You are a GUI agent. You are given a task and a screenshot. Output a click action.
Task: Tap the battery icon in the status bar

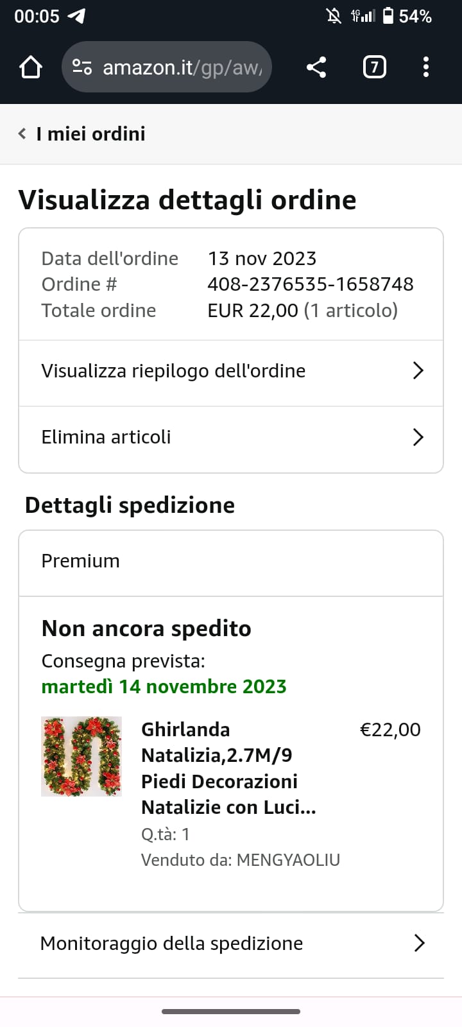tap(388, 16)
